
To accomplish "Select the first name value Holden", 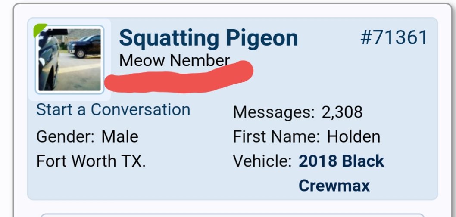I will point(353,136).
